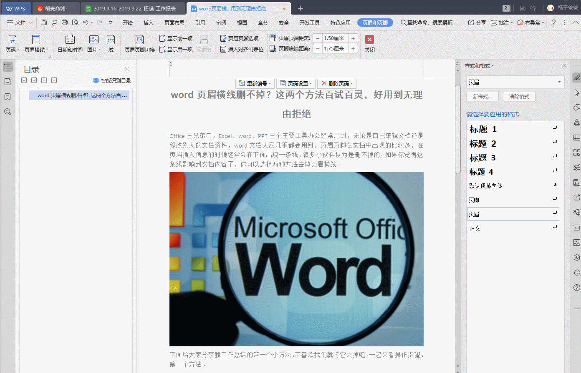Click the bookmark icon in left sidebar
581x373 pixels.
point(8,97)
